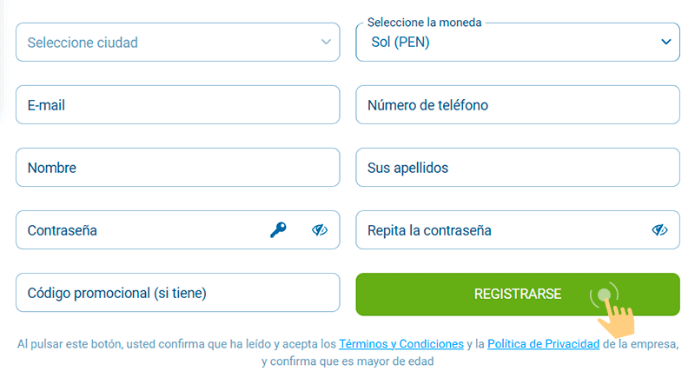The image size is (695, 391).
Task: Focus the Repita la contraseña field
Action: point(495,230)
